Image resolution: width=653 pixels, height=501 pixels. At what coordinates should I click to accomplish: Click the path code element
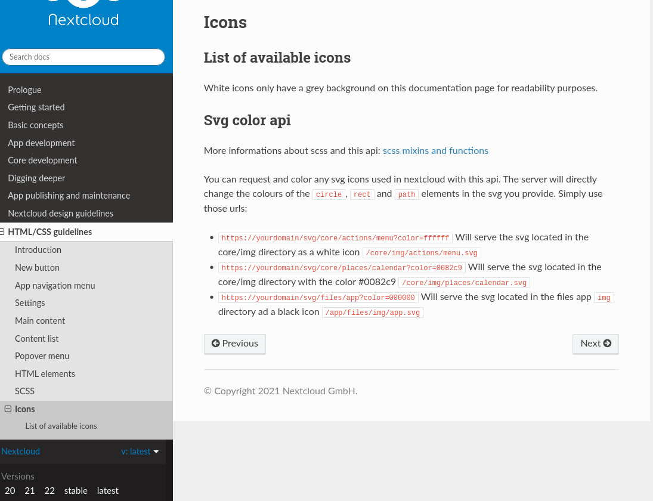coord(407,194)
